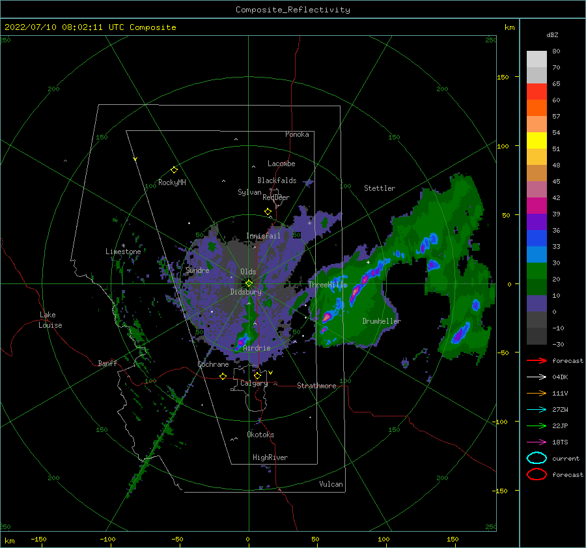Click the Vulcan city label
This screenshot has height=548, width=586.
(x=331, y=484)
